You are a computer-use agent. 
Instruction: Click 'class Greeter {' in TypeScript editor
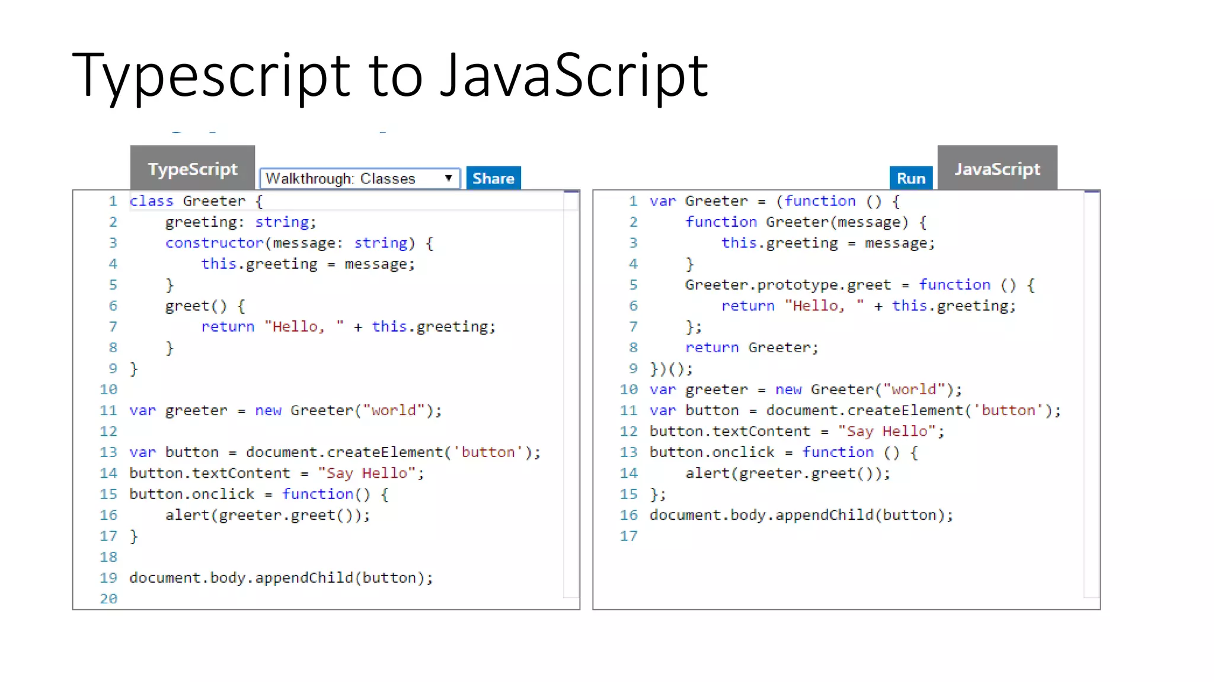196,201
